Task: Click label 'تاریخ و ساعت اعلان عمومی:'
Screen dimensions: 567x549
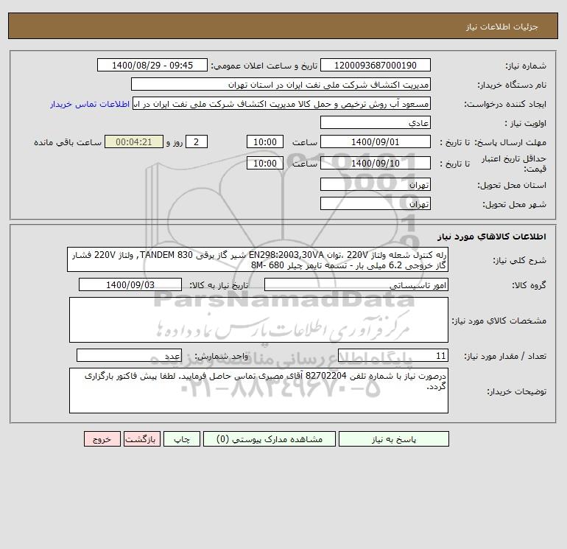Action: point(264,66)
